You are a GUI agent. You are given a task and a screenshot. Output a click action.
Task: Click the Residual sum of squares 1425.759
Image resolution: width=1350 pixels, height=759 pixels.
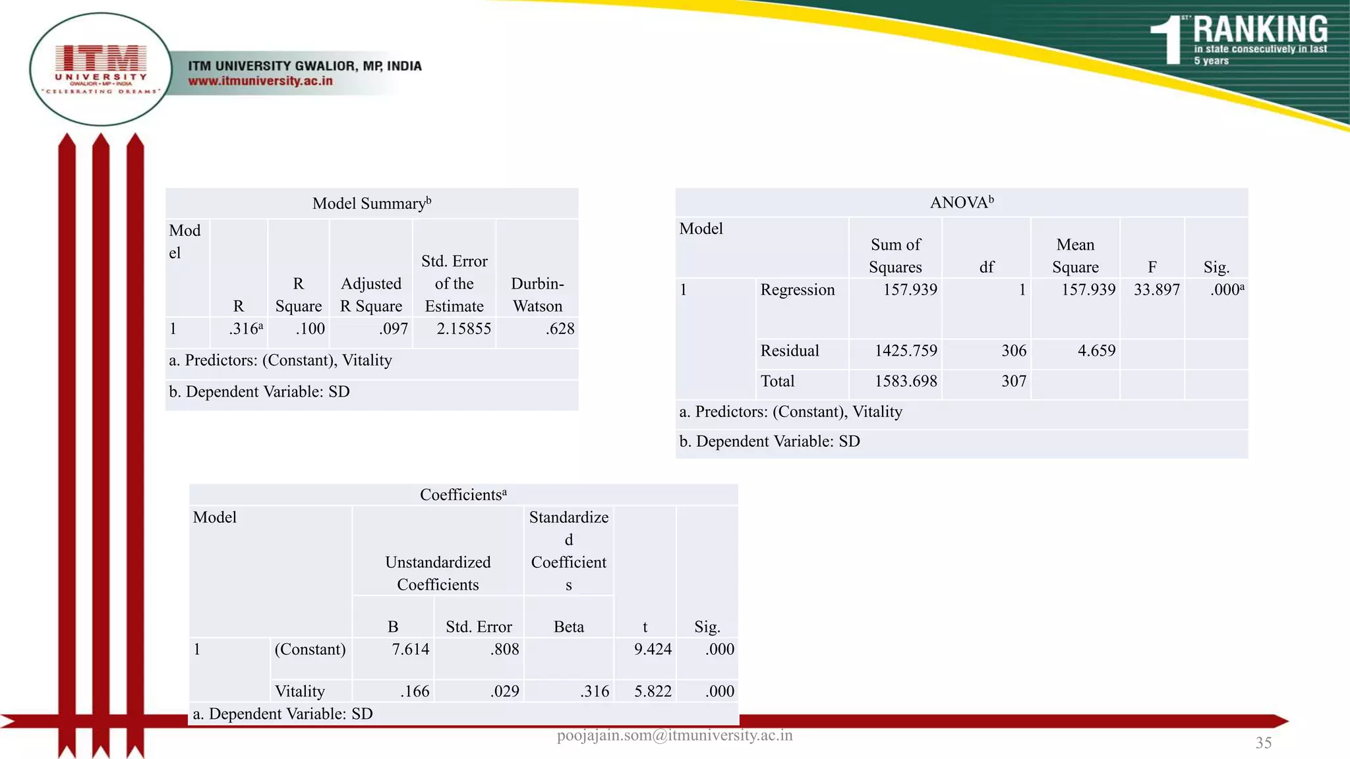(x=905, y=351)
